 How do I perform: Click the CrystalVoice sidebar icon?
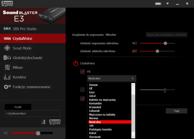7,38
